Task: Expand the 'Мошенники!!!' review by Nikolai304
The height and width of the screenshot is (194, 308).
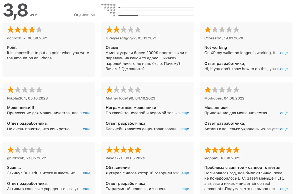Action: [x=87, y=113]
